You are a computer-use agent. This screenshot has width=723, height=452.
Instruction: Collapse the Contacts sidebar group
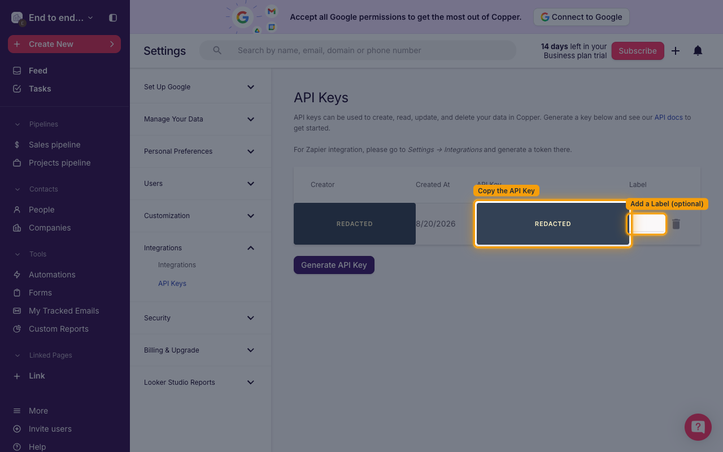click(x=17, y=189)
